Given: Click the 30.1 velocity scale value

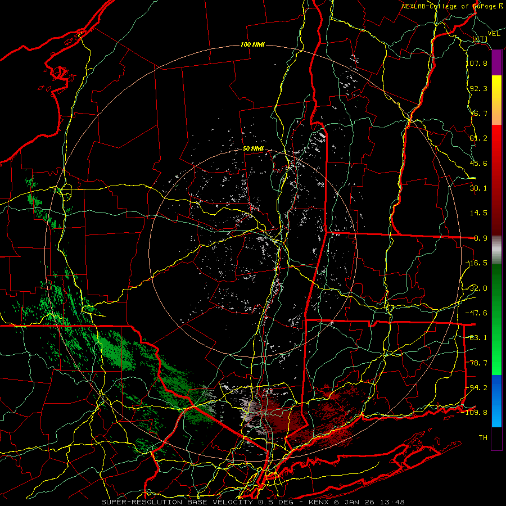Looking at the screenshot, I should (478, 188).
